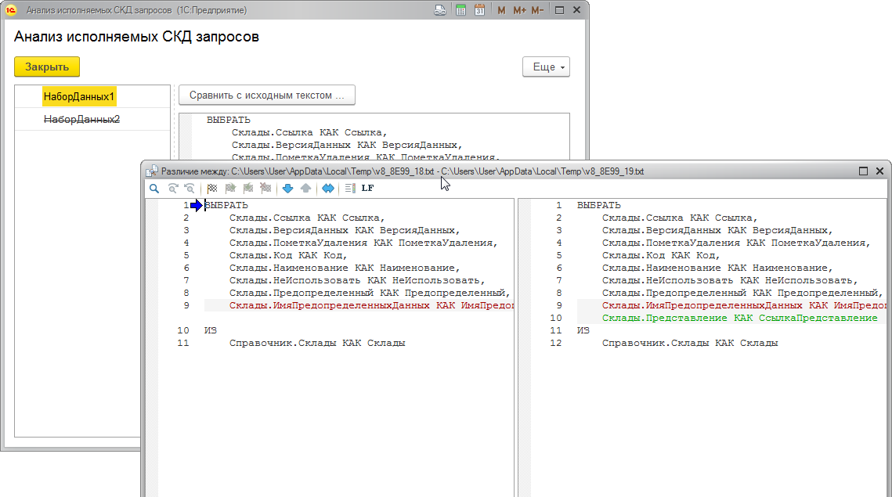Close the Различие между diff window
This screenshot has height=497, width=892.
click(879, 171)
